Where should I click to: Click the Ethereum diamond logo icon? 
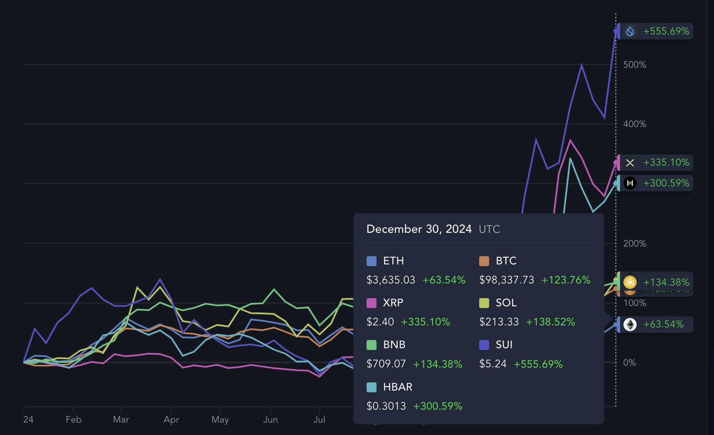630,324
